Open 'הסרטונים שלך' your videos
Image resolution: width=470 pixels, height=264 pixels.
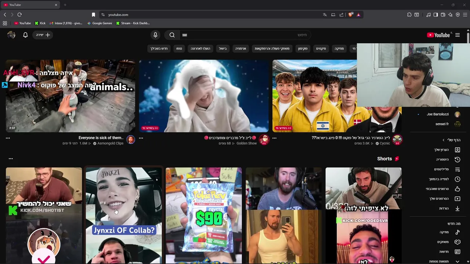pyautogui.click(x=447, y=199)
